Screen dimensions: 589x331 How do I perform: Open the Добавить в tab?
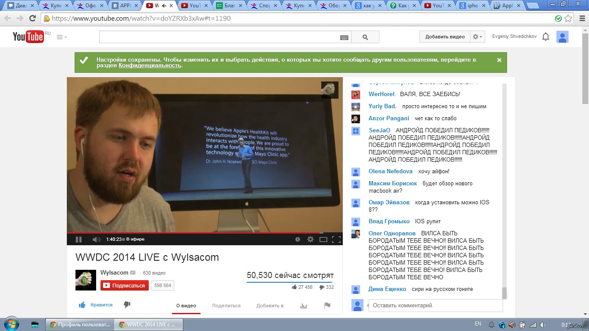[270, 306]
